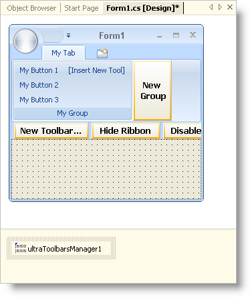This screenshot has width=250, height=297.
Task: Click the ultraToolbarsManager1 component icon
Action: point(21,248)
